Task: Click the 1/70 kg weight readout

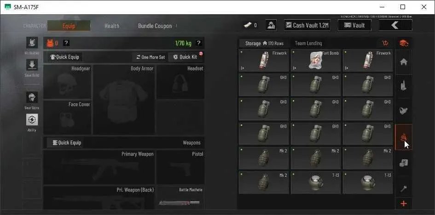Action: click(x=183, y=43)
